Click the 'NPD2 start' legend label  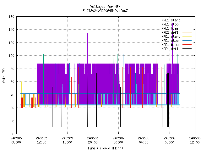(171, 20)
